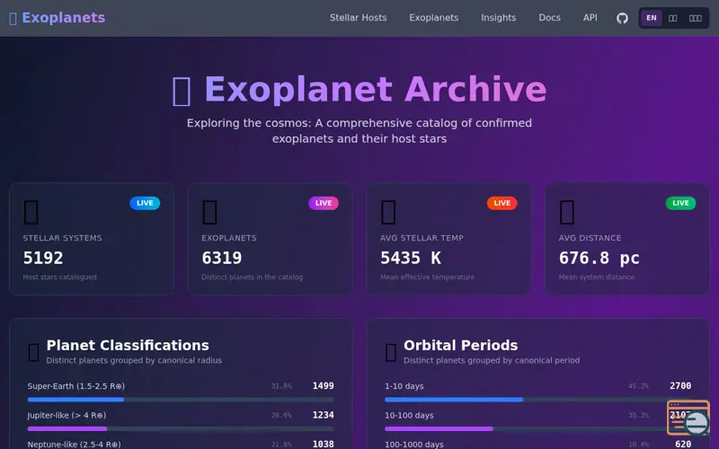Click 'Mean effective temperature' caption
The width and height of the screenshot is (719, 449).
[x=427, y=277]
